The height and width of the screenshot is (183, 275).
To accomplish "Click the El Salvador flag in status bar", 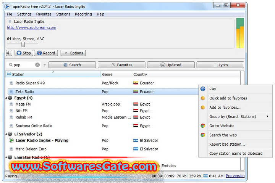I will [x=205, y=176].
